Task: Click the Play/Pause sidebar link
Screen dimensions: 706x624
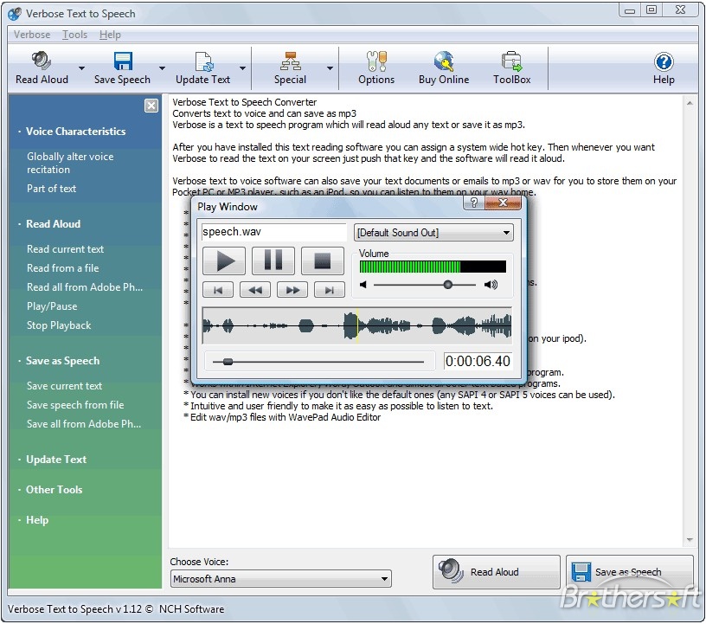Action: tap(52, 306)
